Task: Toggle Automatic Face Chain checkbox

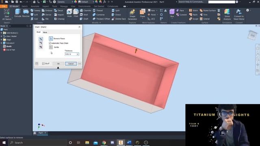Action: [x=50, y=43]
